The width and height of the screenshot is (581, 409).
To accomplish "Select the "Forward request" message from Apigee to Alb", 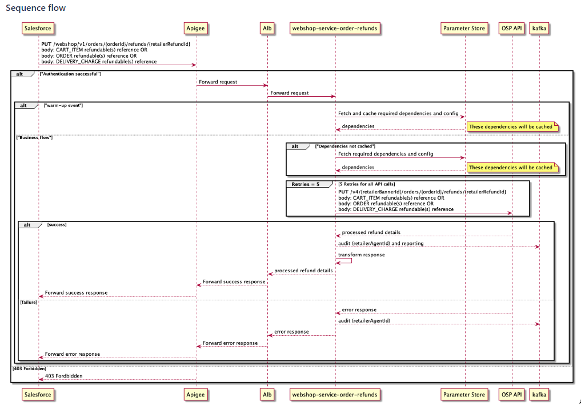I will 218,82.
